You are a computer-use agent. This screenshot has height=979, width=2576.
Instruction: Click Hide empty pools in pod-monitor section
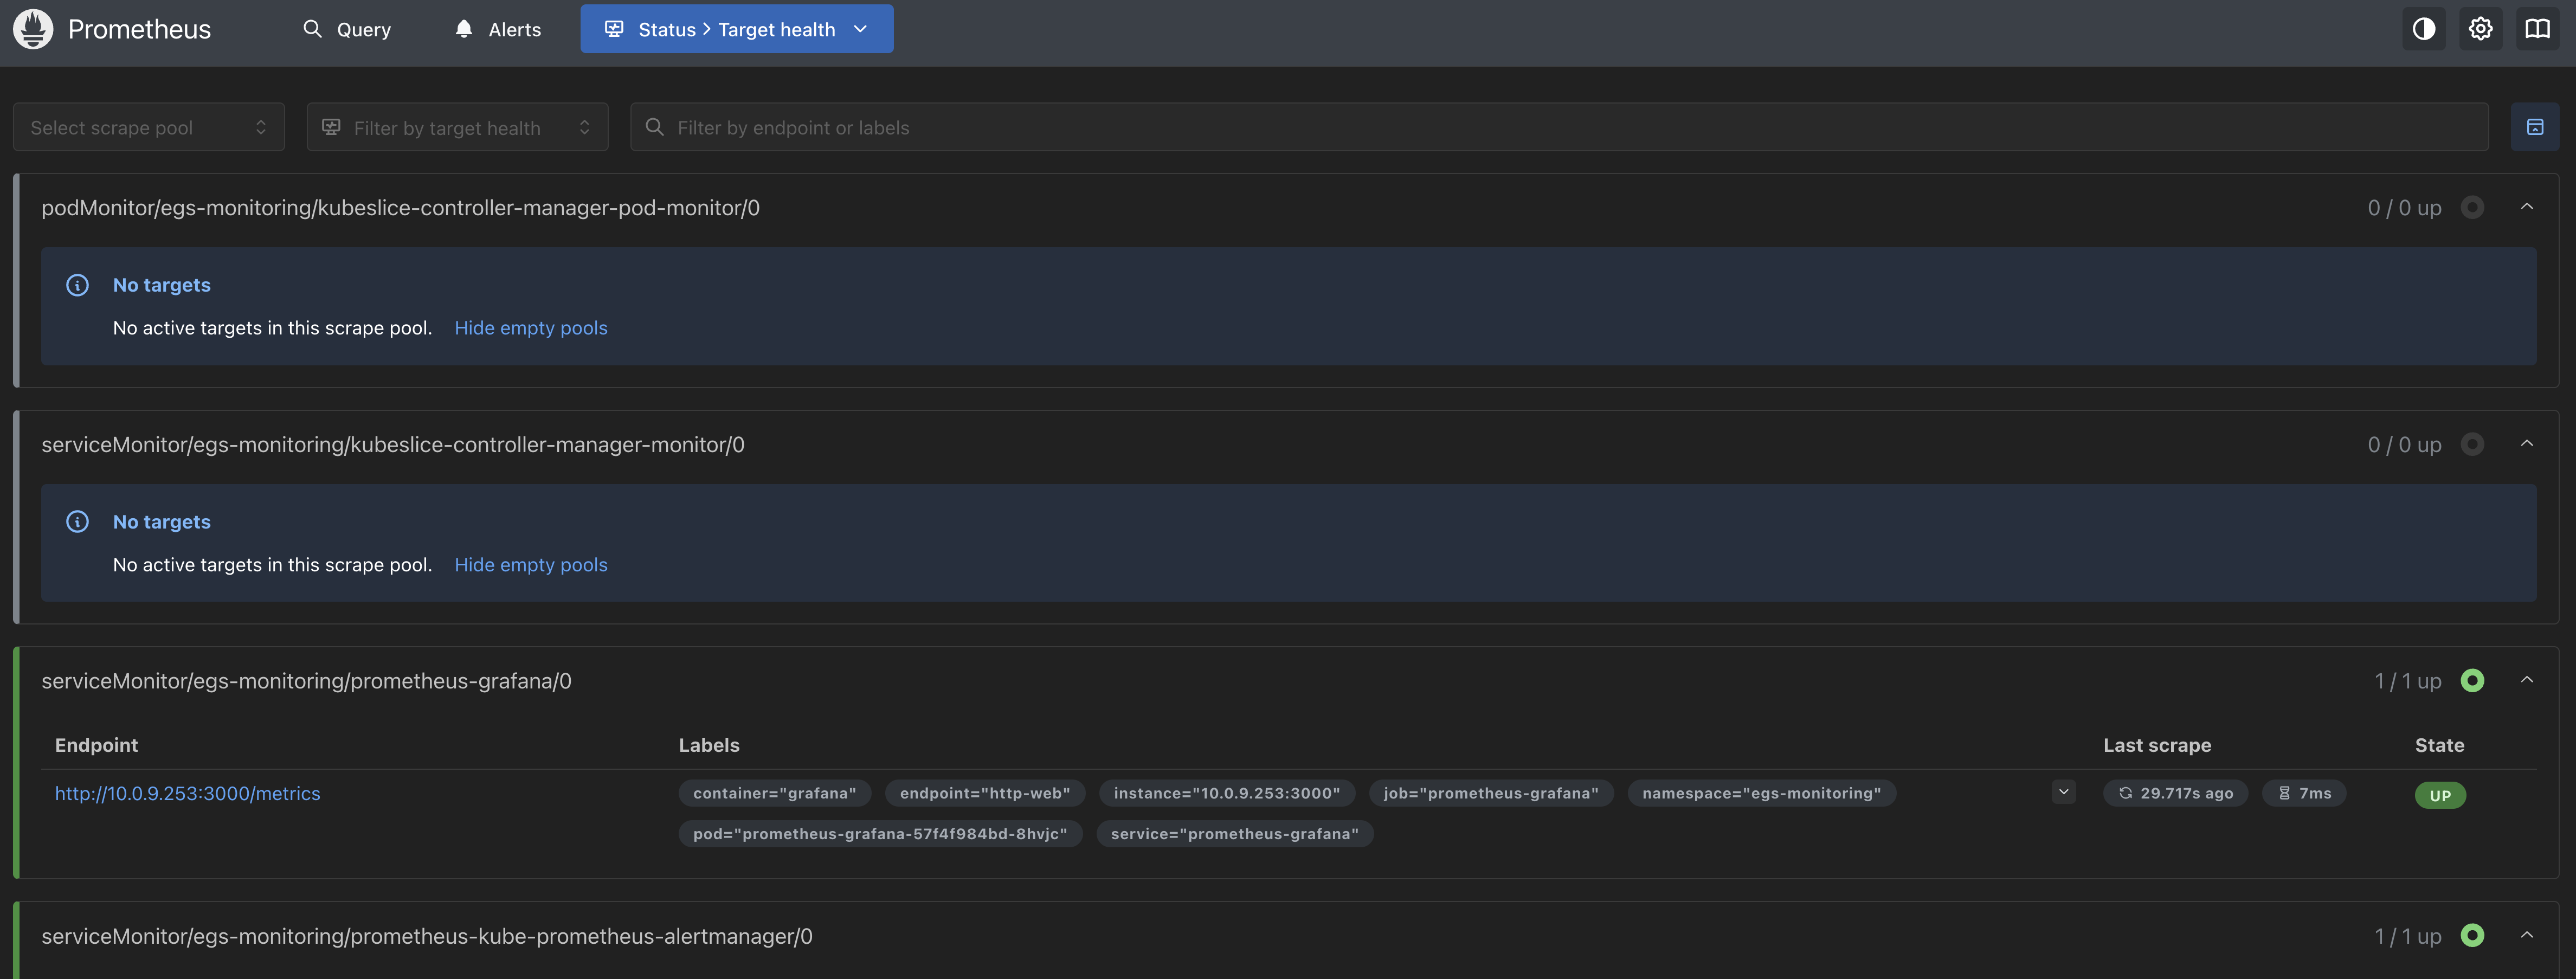(530, 328)
